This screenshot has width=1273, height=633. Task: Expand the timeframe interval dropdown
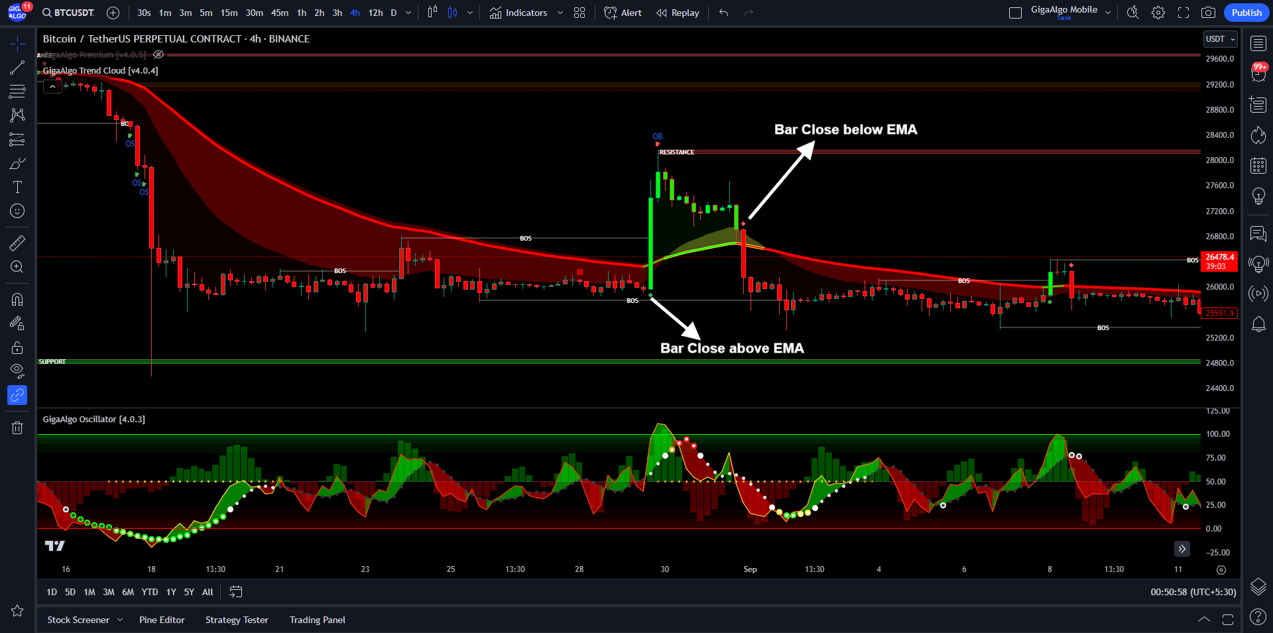click(x=408, y=13)
